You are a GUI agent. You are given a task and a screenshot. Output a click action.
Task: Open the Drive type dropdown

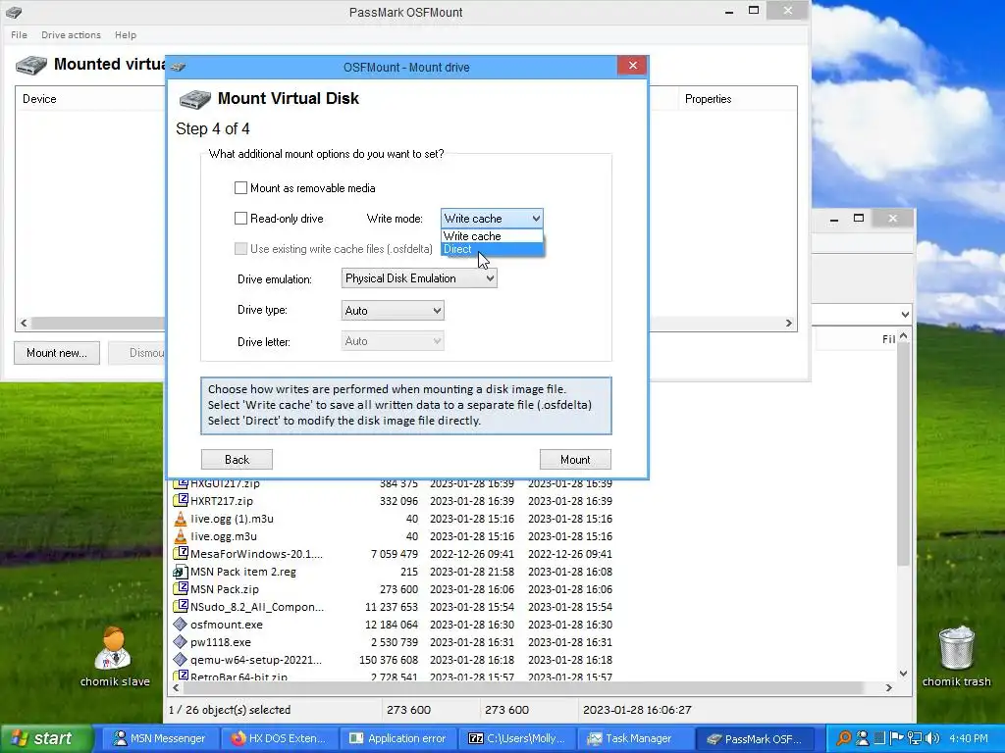pos(393,311)
